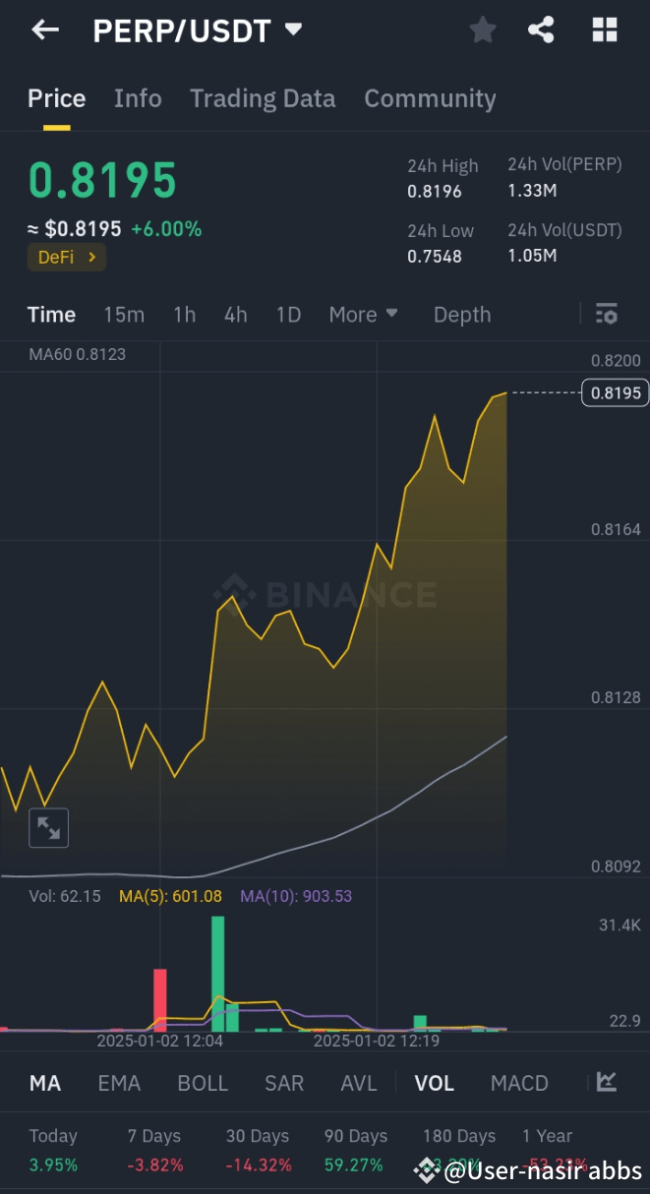Tap the 0.8195 price marker on chart
This screenshot has height=1194, width=650.
coord(614,392)
